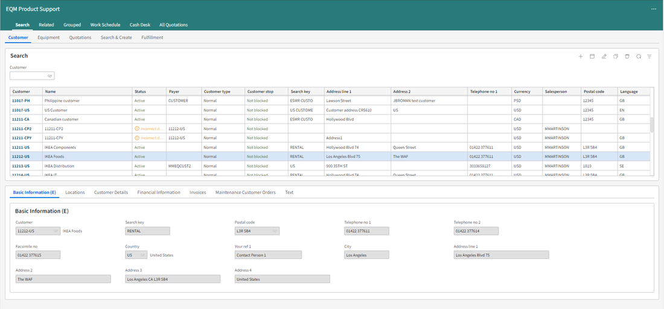Click warning icon in 11211-CP2 status

pos(137,128)
